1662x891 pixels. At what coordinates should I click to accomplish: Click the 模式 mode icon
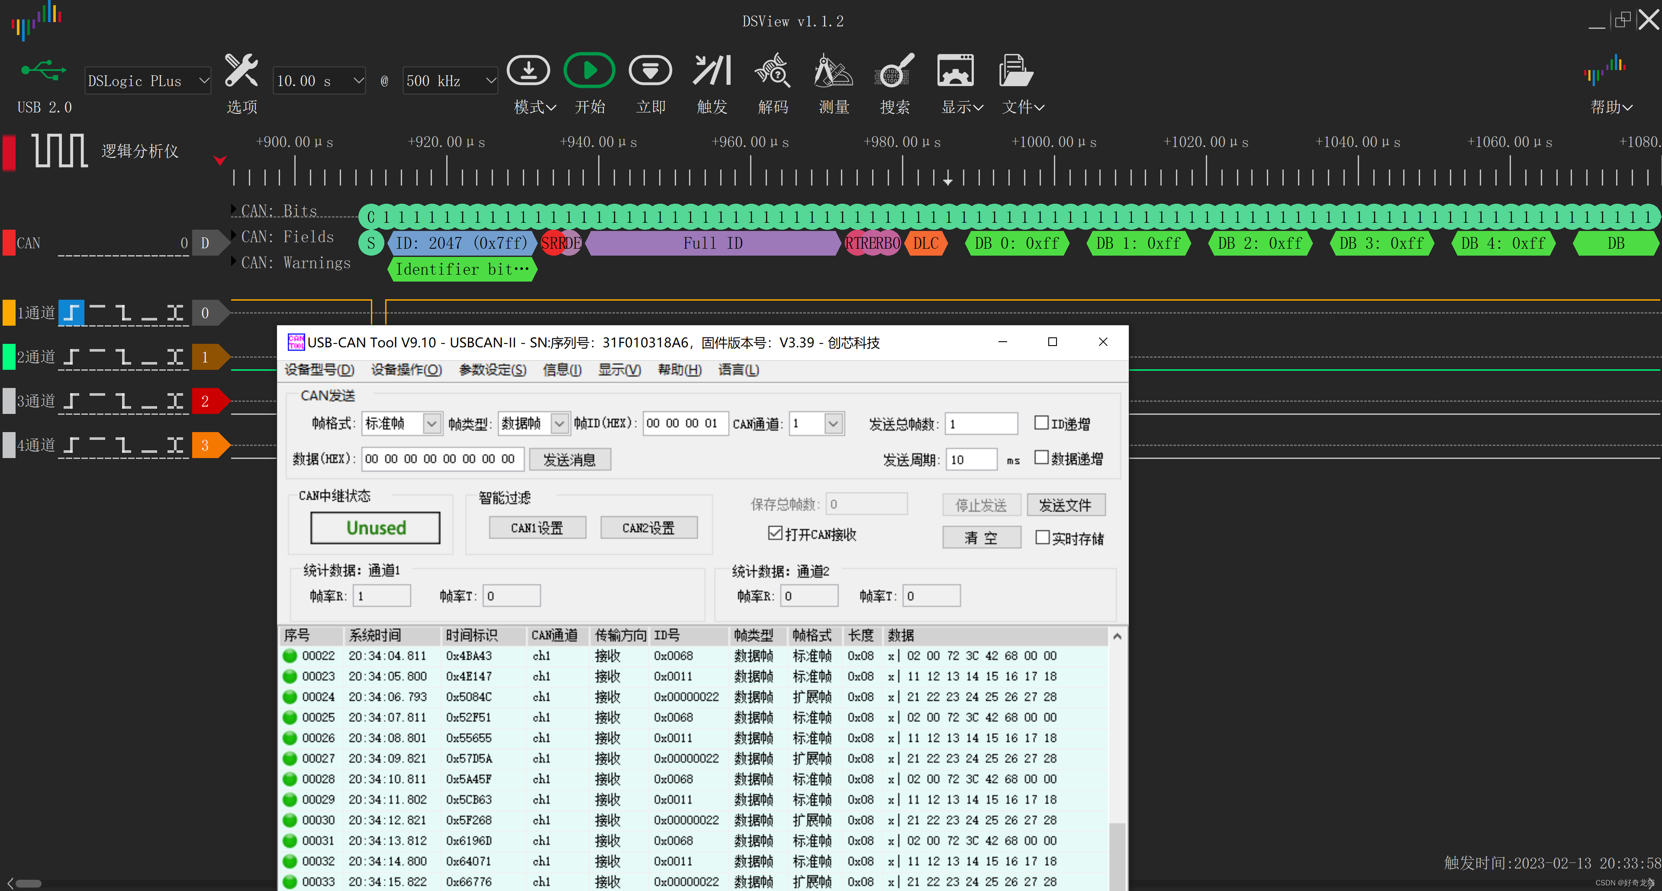pyautogui.click(x=528, y=70)
